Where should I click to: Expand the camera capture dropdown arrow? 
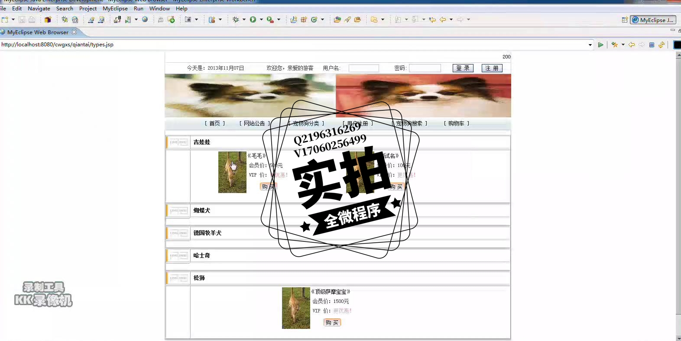click(x=196, y=19)
